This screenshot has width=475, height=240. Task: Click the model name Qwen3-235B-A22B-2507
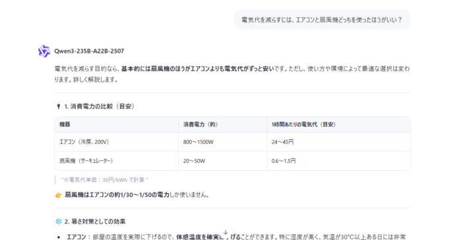click(89, 51)
